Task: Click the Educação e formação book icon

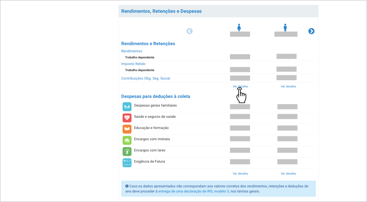Action: click(x=127, y=129)
